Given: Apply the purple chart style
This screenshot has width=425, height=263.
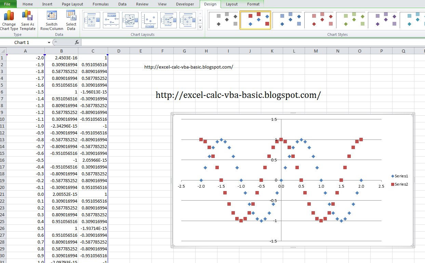Looking at the screenshot, I should click(383, 20).
